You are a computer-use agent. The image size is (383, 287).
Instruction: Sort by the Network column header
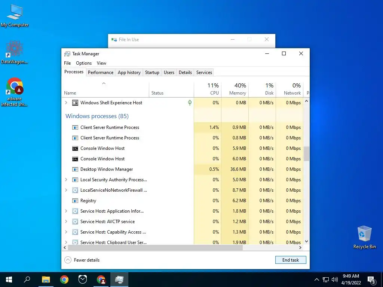point(290,90)
